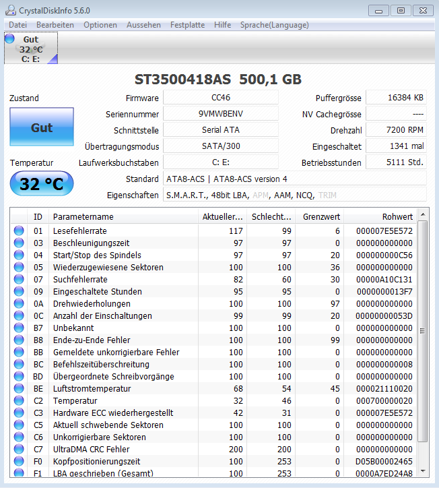Click status orb of Gemeldete unkorrigierbare Fehler
Screen dimensions: 439x488
[x=19, y=352]
